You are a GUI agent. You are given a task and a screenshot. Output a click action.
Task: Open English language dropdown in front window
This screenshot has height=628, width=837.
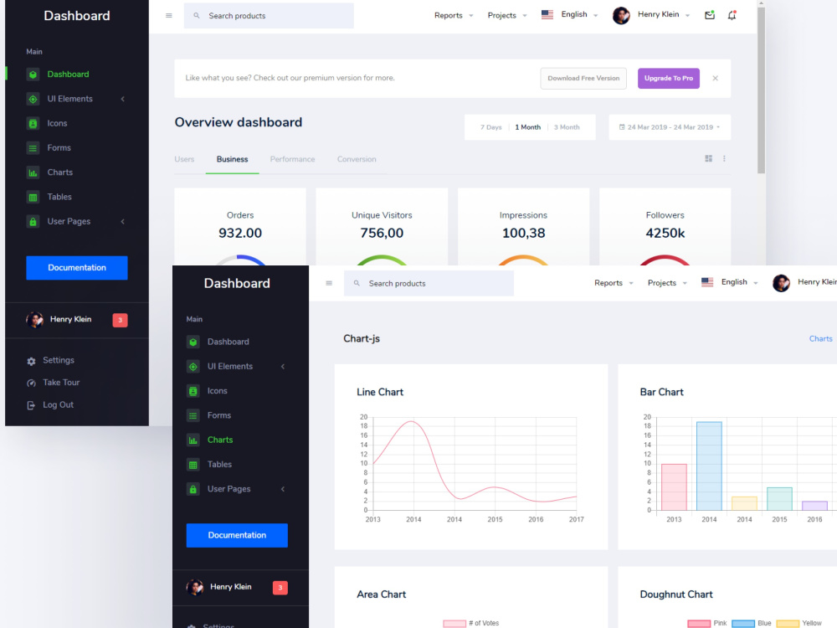point(730,282)
